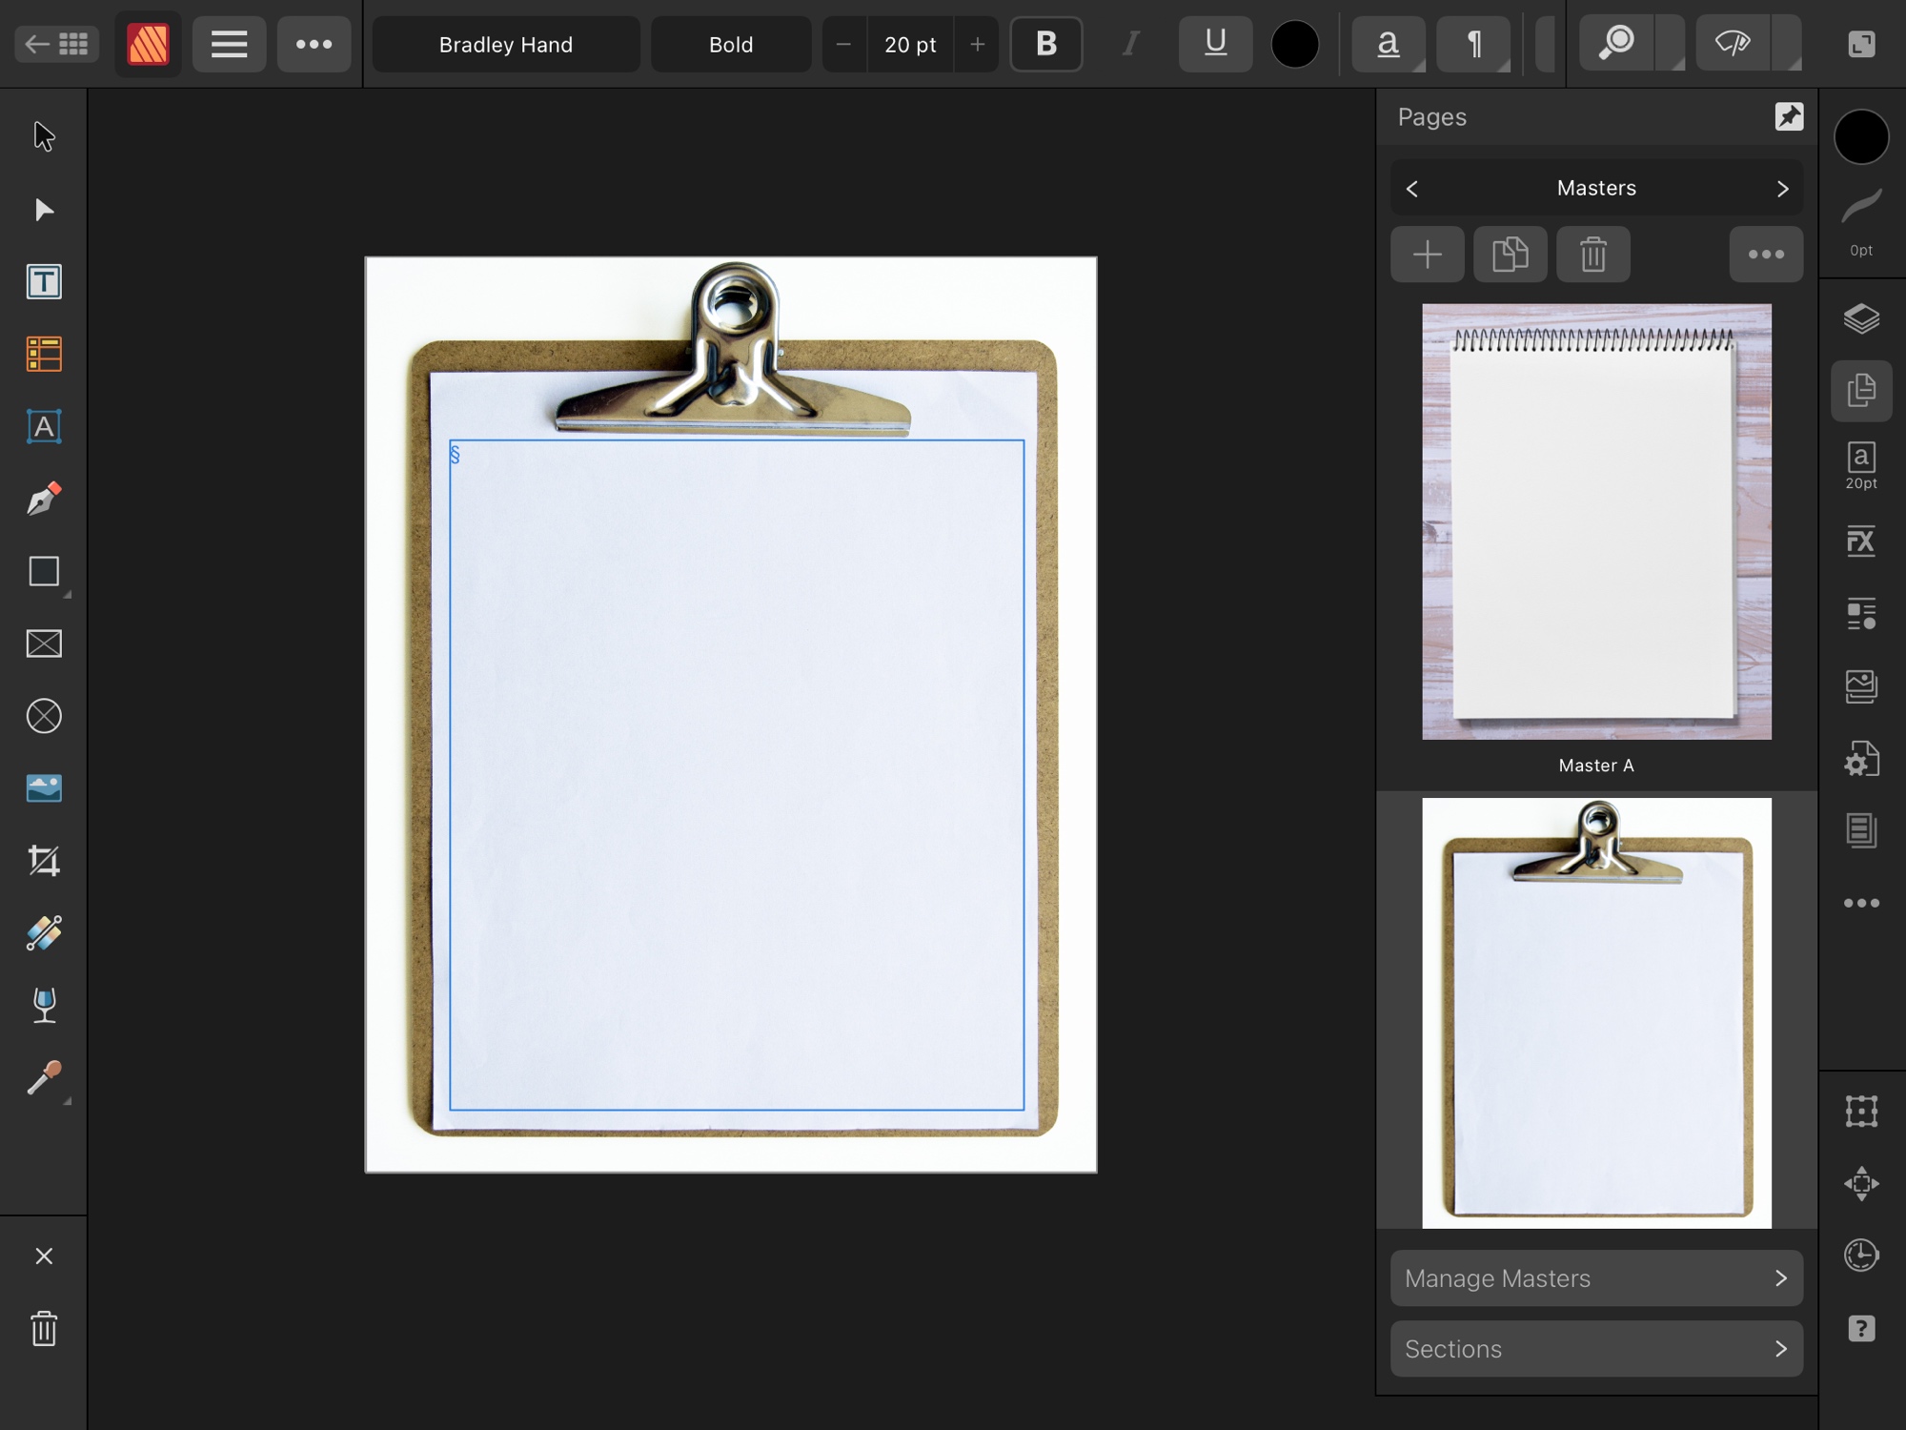Open the Text Styles studio panel
The height and width of the screenshot is (1430, 1906).
(x=1861, y=613)
